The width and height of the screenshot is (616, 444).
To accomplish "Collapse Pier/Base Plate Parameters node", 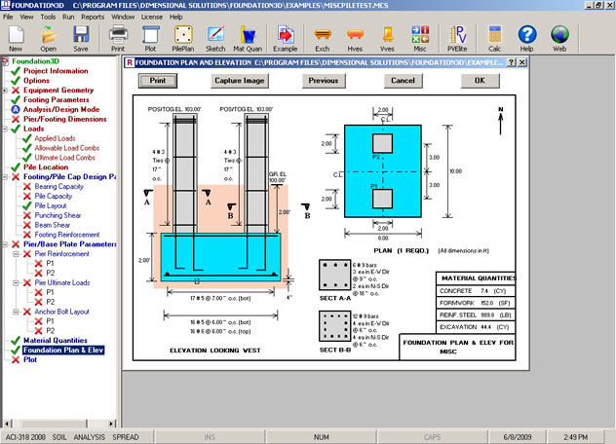I will click(x=5, y=244).
